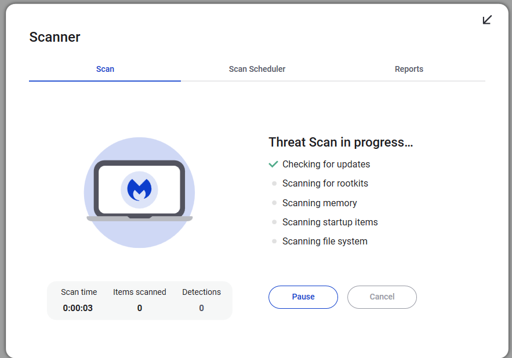Viewport: 512px width, 358px height.
Task: Go to the Reports tab
Action: pos(409,69)
